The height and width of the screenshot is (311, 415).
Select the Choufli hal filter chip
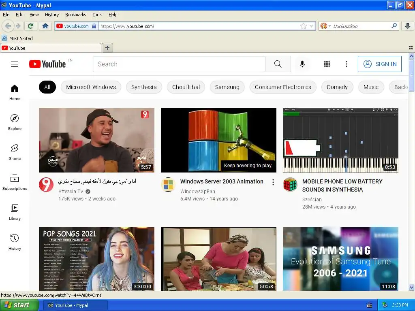pyautogui.click(x=186, y=87)
